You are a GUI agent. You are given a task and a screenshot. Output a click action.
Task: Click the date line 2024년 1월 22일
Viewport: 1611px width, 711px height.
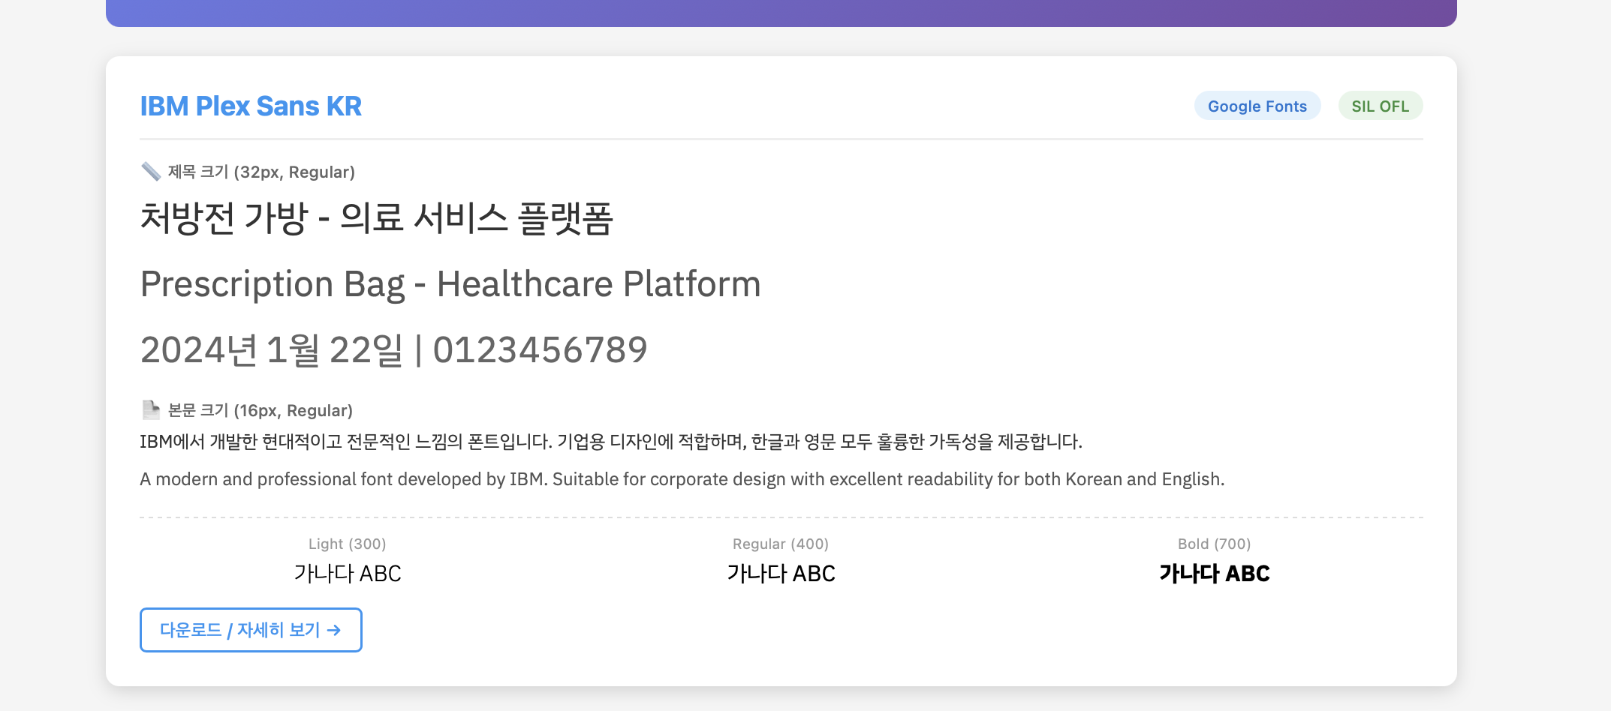pyautogui.click(x=393, y=350)
